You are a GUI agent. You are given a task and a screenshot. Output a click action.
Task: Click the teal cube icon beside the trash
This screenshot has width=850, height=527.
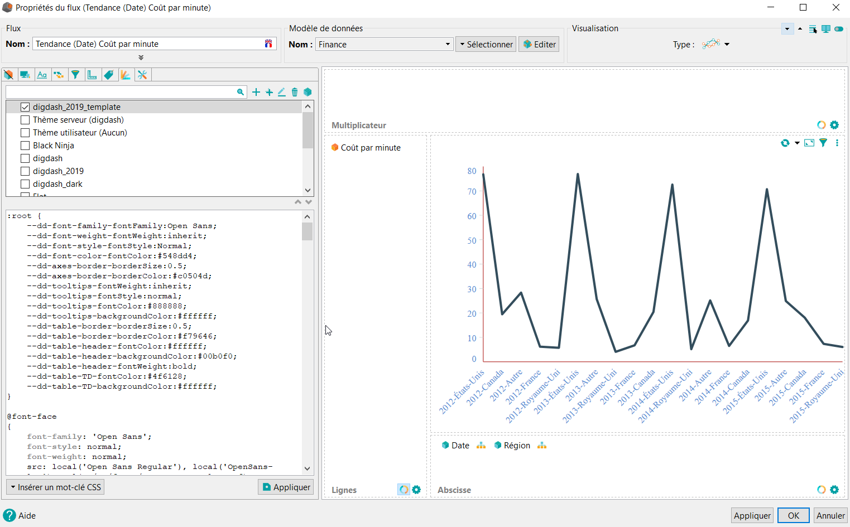pyautogui.click(x=308, y=92)
